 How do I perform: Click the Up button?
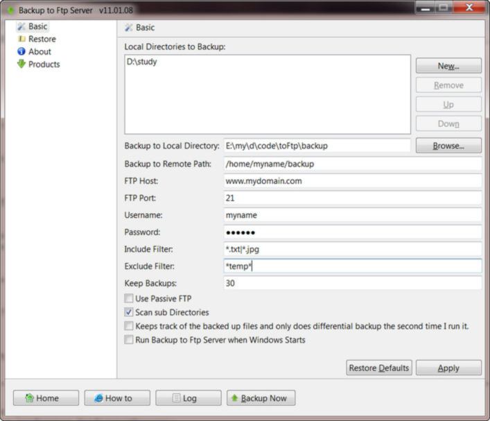[x=448, y=105]
